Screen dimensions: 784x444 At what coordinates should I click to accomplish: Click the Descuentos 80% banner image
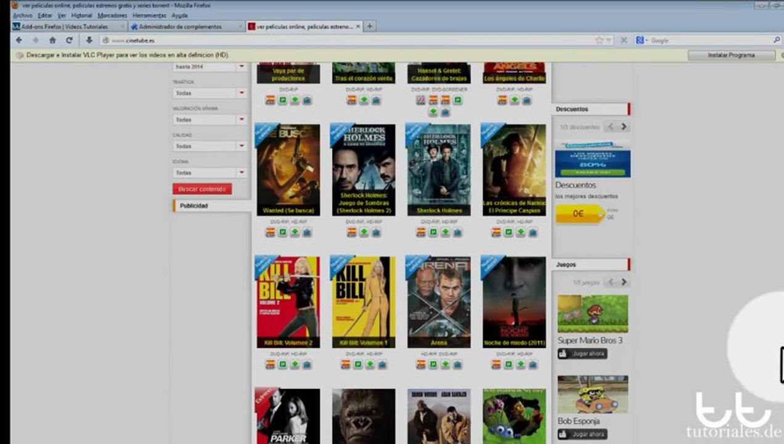pyautogui.click(x=592, y=160)
